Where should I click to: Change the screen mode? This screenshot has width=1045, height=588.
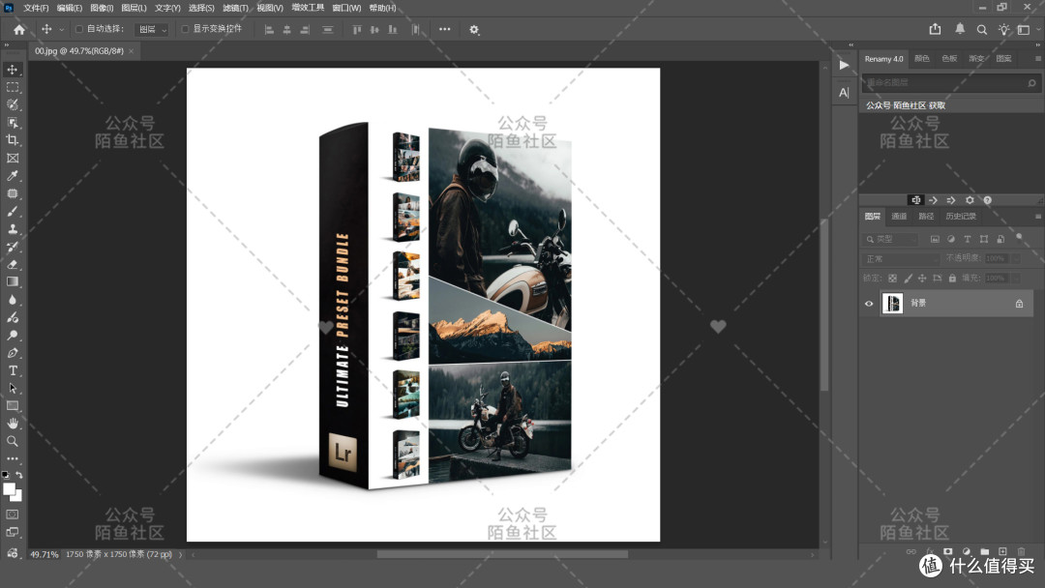[x=13, y=532]
